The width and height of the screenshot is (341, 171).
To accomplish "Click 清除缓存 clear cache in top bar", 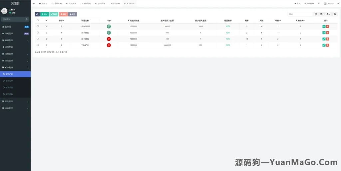I will 309,3.
